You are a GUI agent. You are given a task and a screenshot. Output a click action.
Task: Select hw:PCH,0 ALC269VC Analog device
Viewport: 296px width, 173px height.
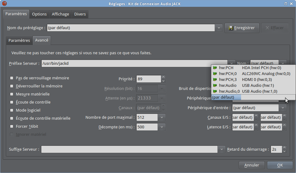pyautogui.click(x=253, y=73)
